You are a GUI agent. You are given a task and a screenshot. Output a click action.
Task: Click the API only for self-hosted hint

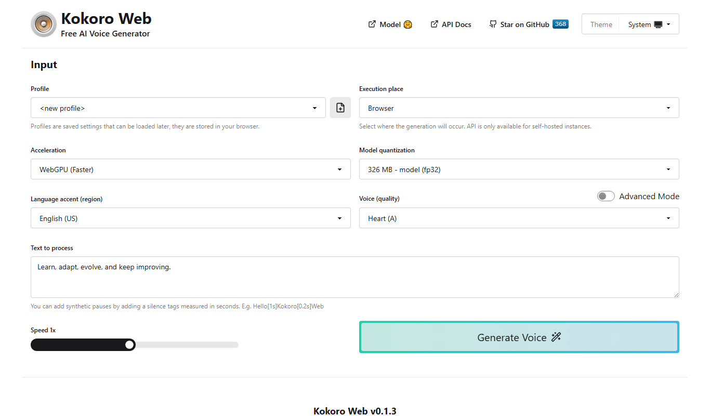475,126
